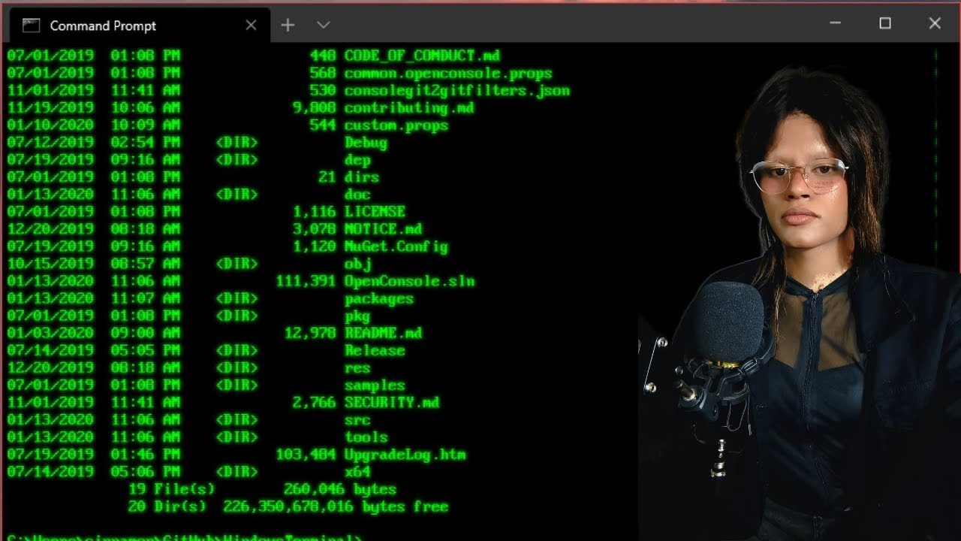Click the 260,046 bytes total

click(x=340, y=489)
